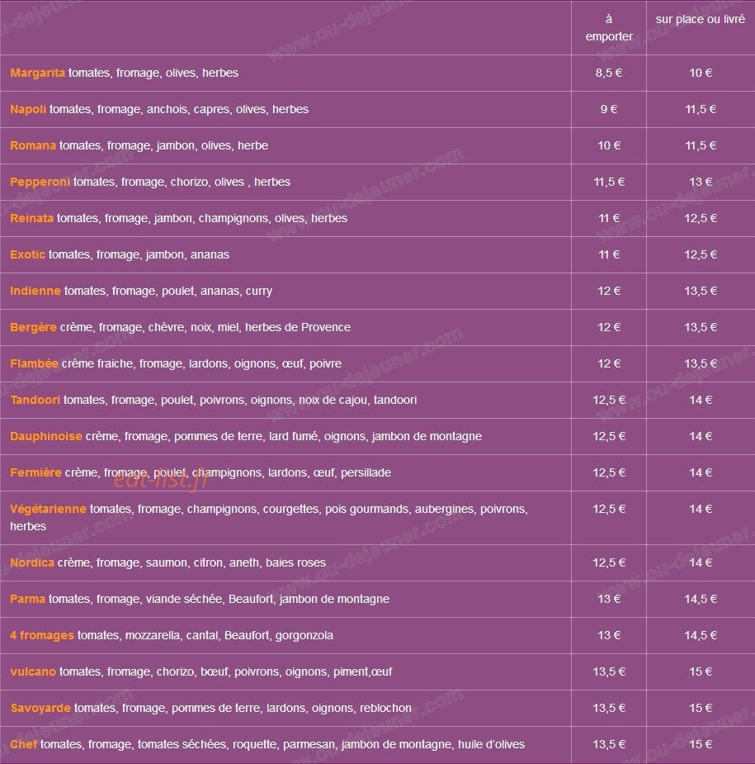This screenshot has width=755, height=764.
Task: Click the Flambée pizza name
Action: pyautogui.click(x=34, y=363)
